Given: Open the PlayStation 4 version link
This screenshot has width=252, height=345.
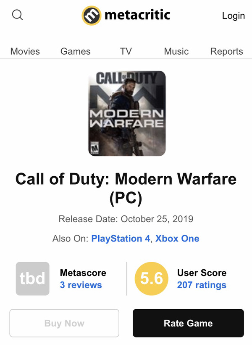Looking at the screenshot, I should 121,239.
